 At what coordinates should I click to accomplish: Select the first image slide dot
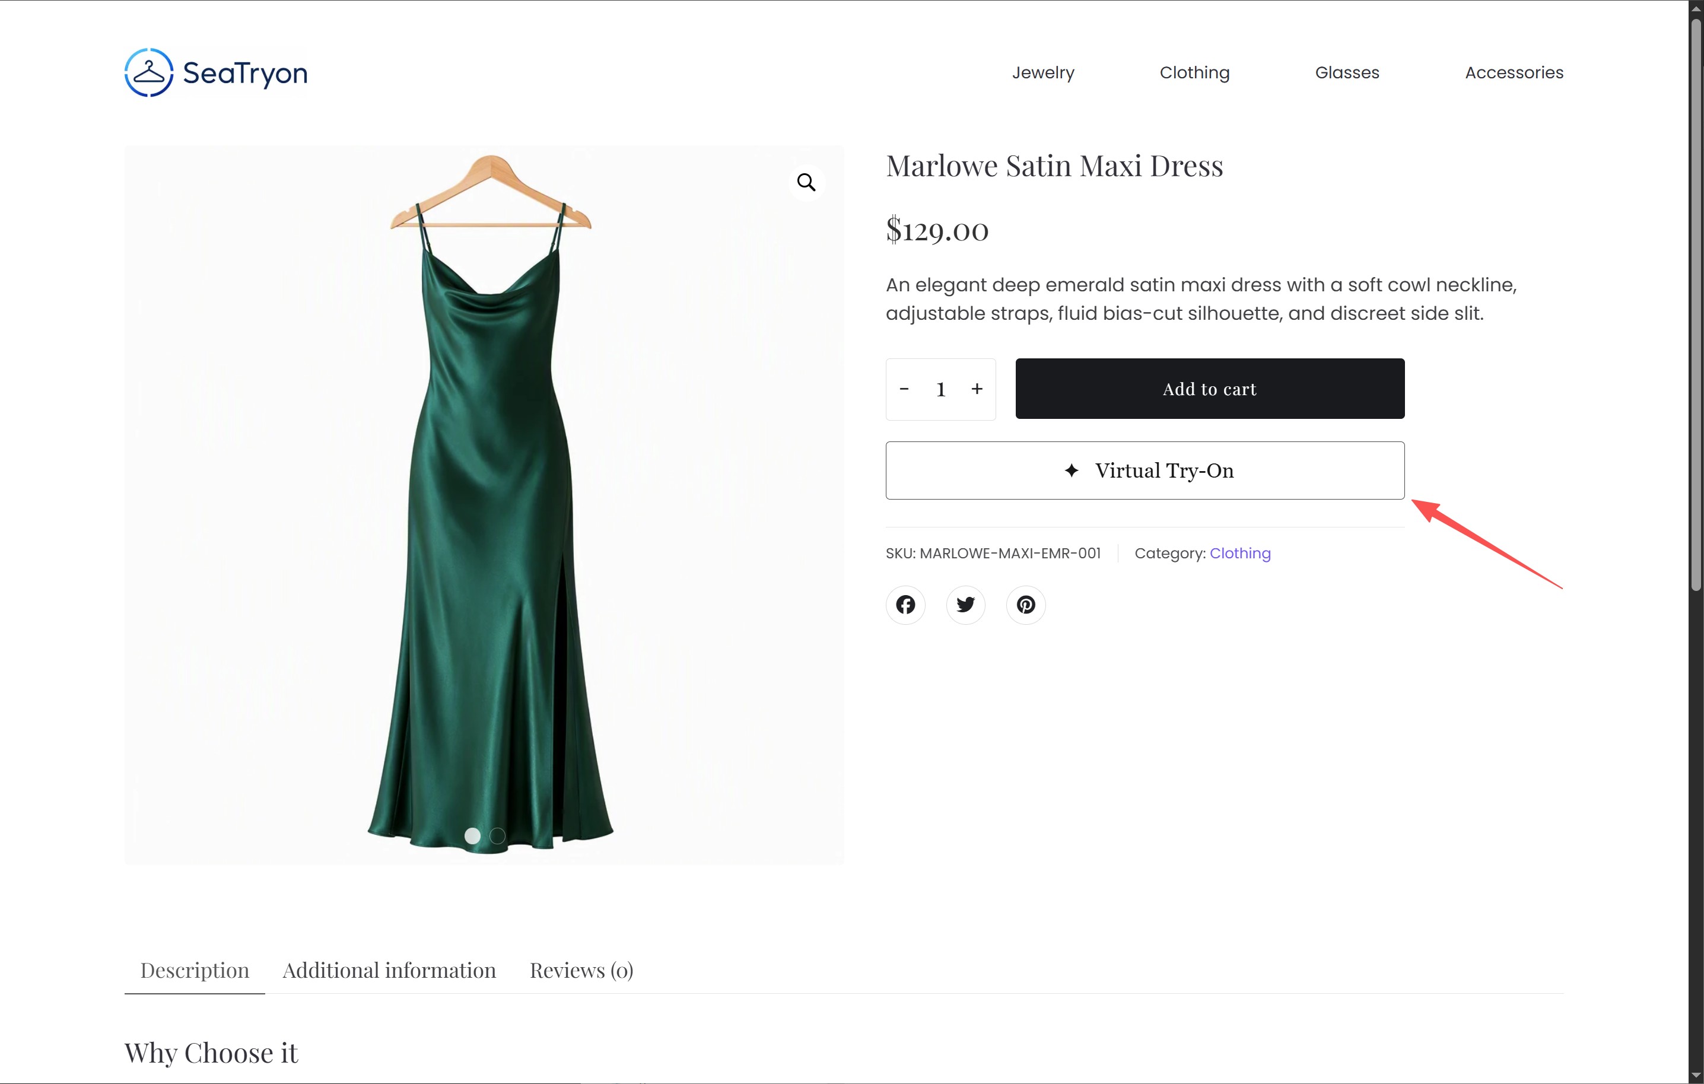point(472,835)
